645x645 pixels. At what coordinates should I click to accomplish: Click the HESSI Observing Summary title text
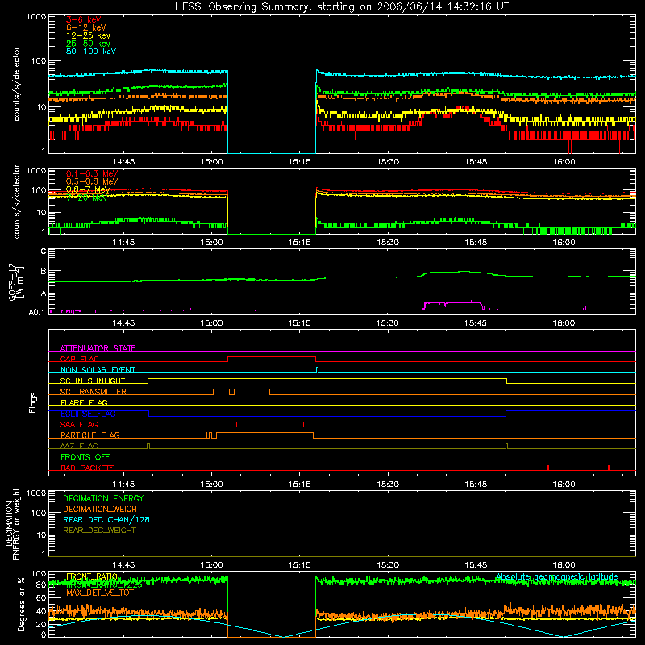click(342, 7)
